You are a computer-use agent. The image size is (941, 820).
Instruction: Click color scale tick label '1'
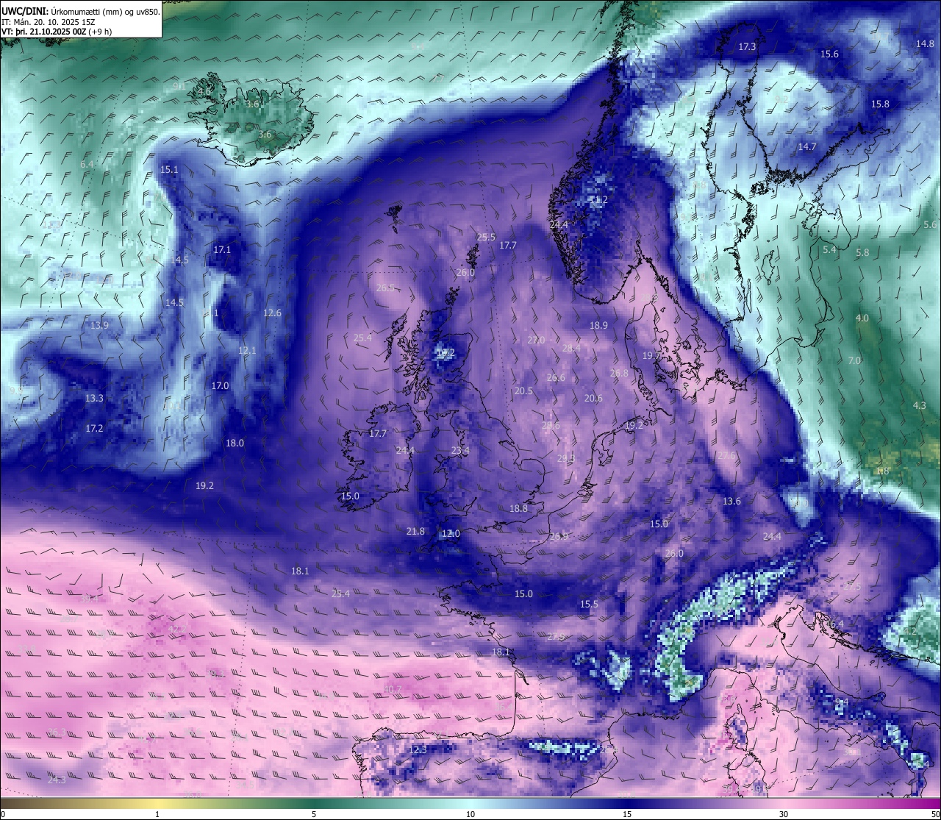(157, 814)
